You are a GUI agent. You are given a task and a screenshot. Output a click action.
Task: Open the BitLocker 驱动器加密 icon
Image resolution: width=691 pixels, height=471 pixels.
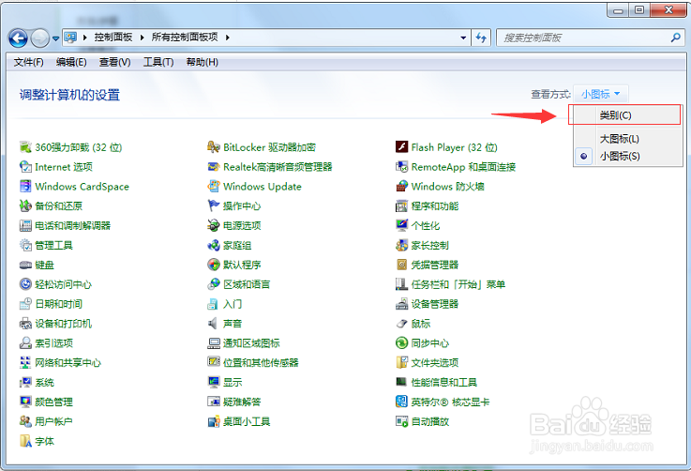(x=214, y=147)
